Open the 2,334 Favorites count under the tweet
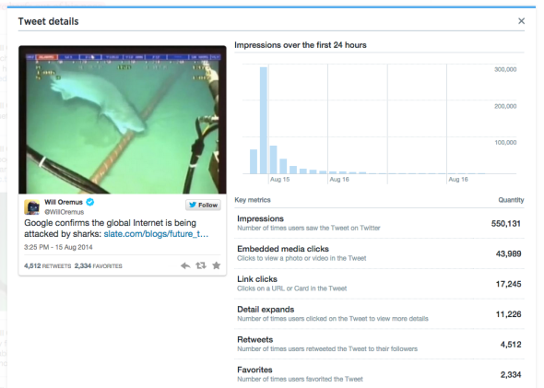This screenshot has width=544, height=388. [98, 266]
